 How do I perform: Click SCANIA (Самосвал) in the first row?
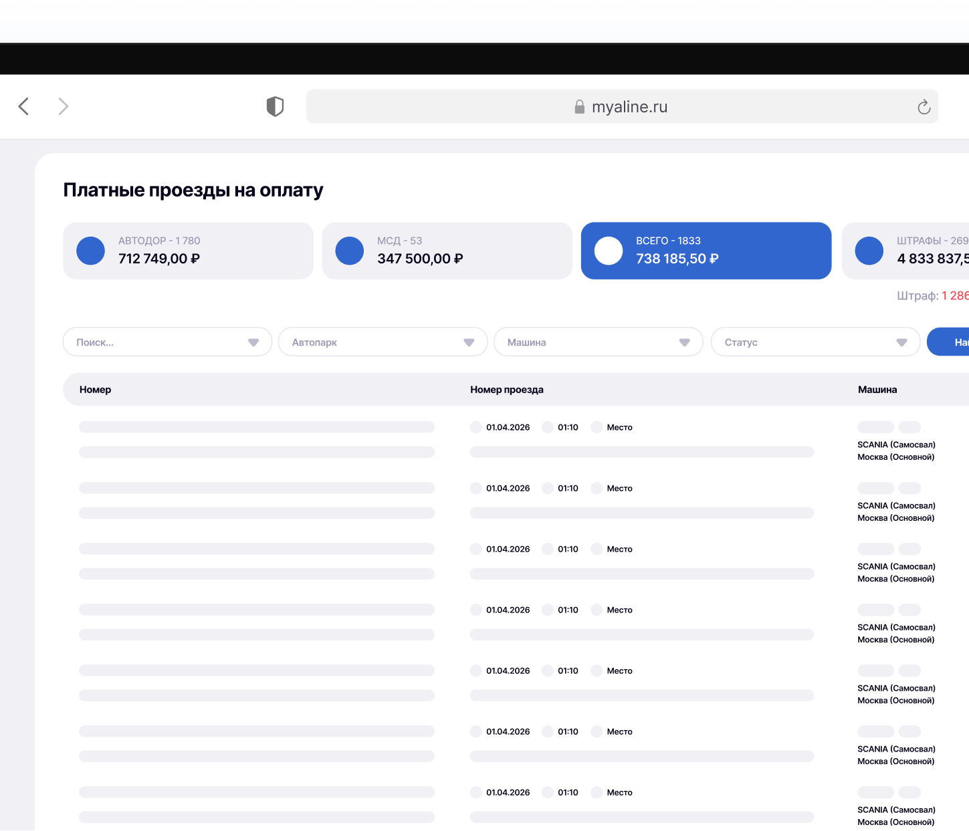click(x=896, y=445)
